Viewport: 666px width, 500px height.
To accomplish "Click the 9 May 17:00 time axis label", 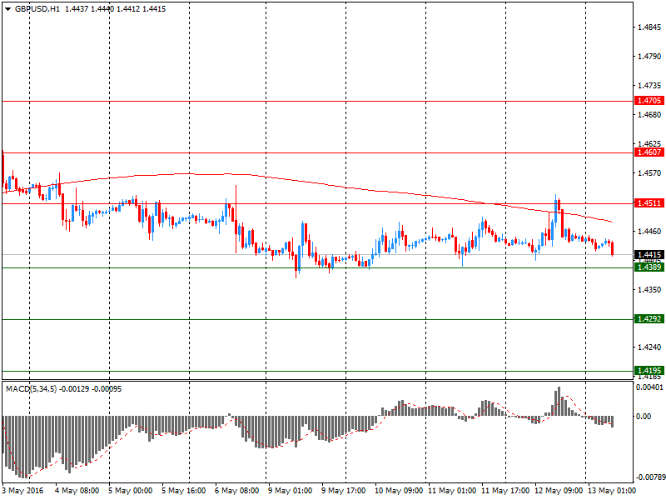I will point(343,491).
